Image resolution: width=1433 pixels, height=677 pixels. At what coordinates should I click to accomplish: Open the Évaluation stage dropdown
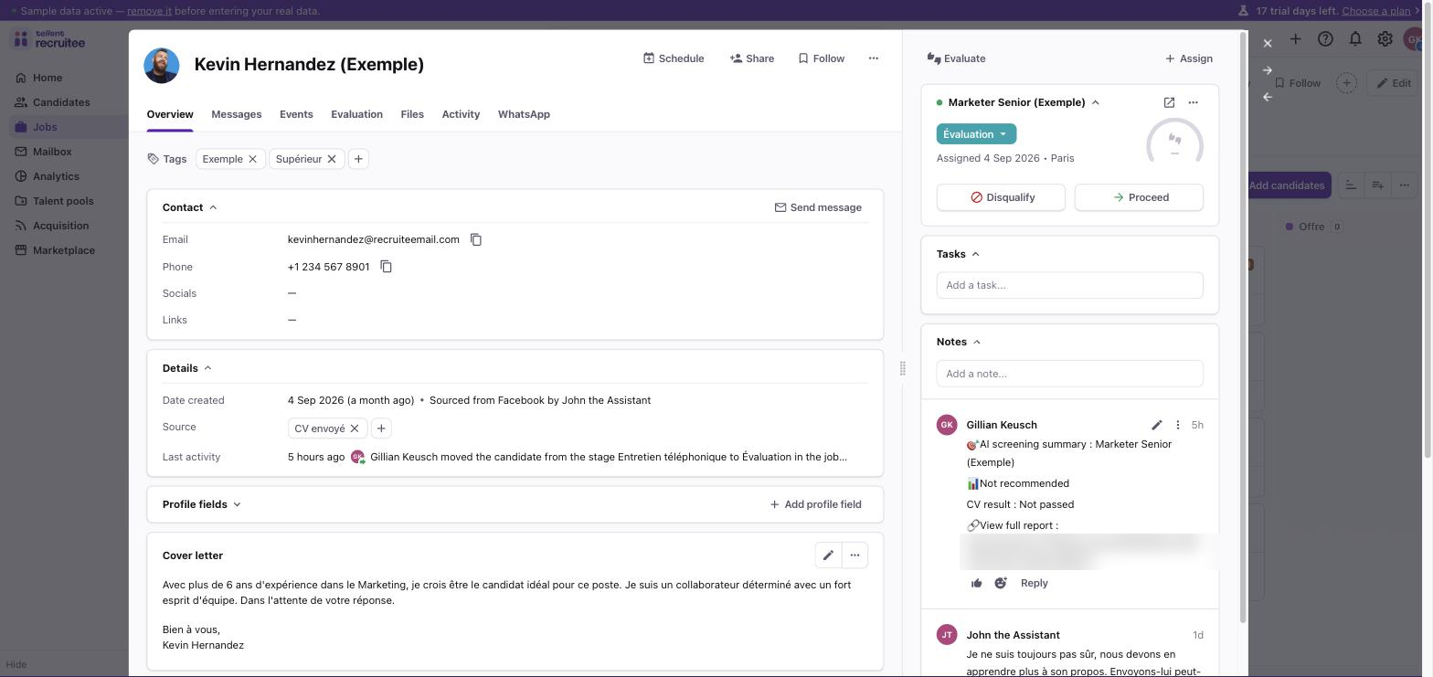tap(976, 134)
